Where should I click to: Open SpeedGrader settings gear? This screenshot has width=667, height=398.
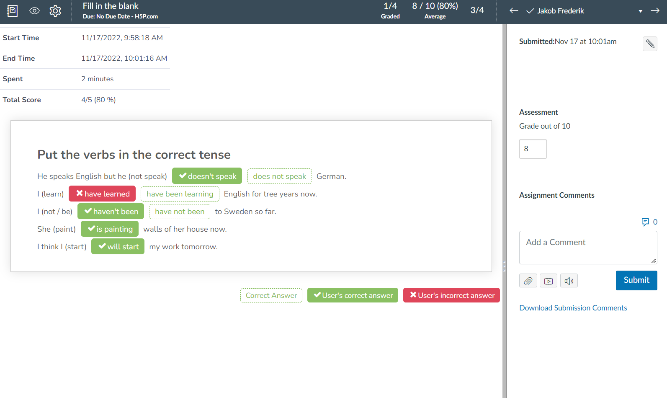[55, 11]
